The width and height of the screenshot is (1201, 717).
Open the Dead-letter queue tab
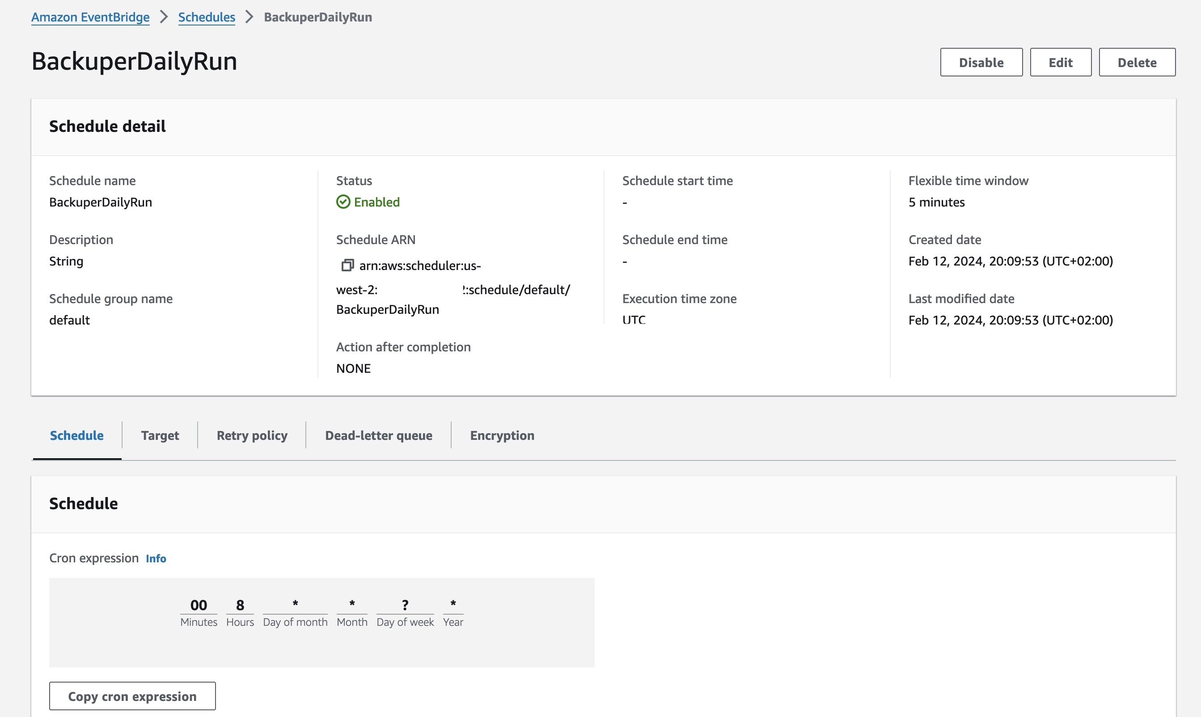[x=378, y=435]
